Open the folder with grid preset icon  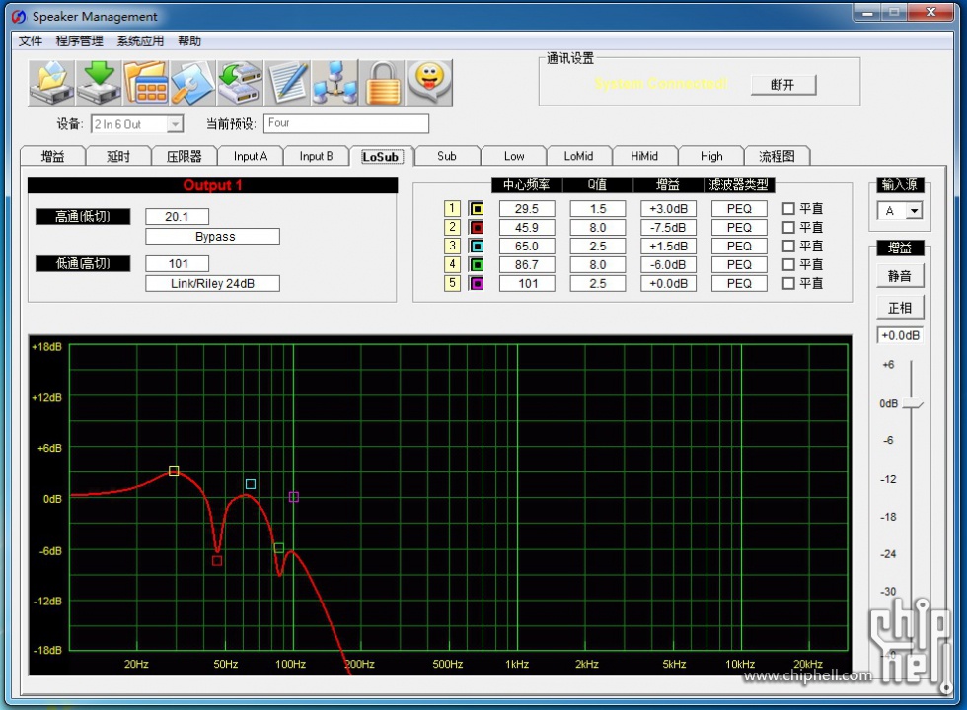point(146,83)
